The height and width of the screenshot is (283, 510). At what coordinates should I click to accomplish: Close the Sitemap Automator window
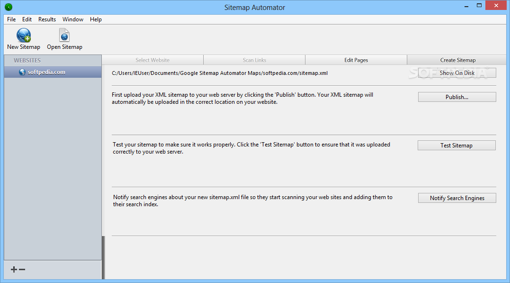pos(496,6)
